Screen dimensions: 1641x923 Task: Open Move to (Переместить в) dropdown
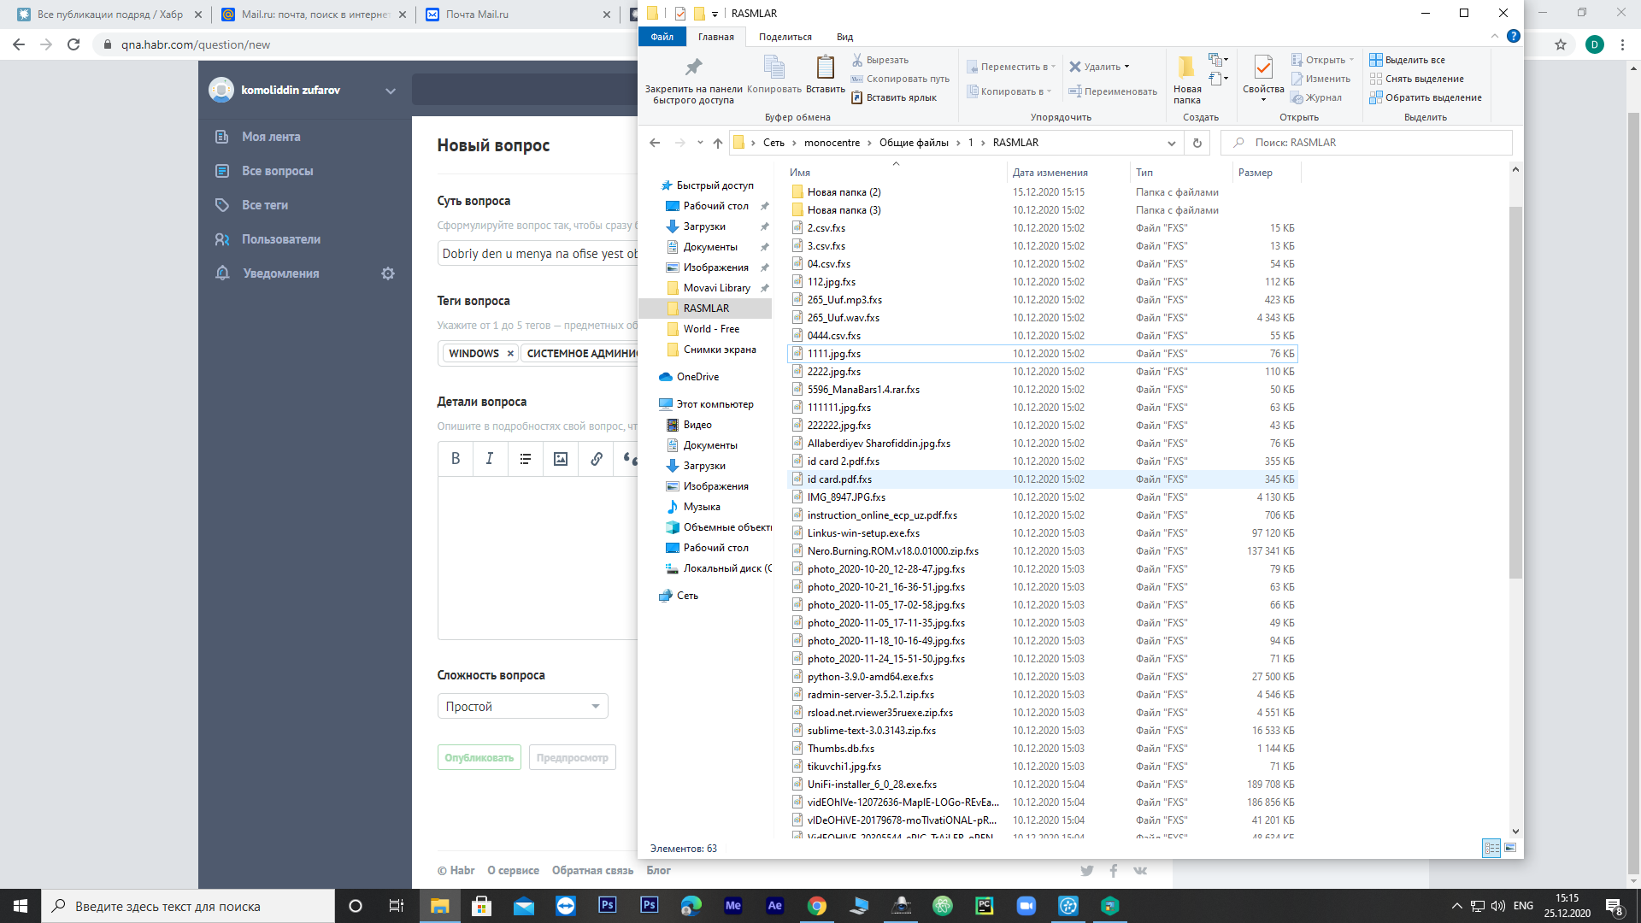coord(1011,67)
